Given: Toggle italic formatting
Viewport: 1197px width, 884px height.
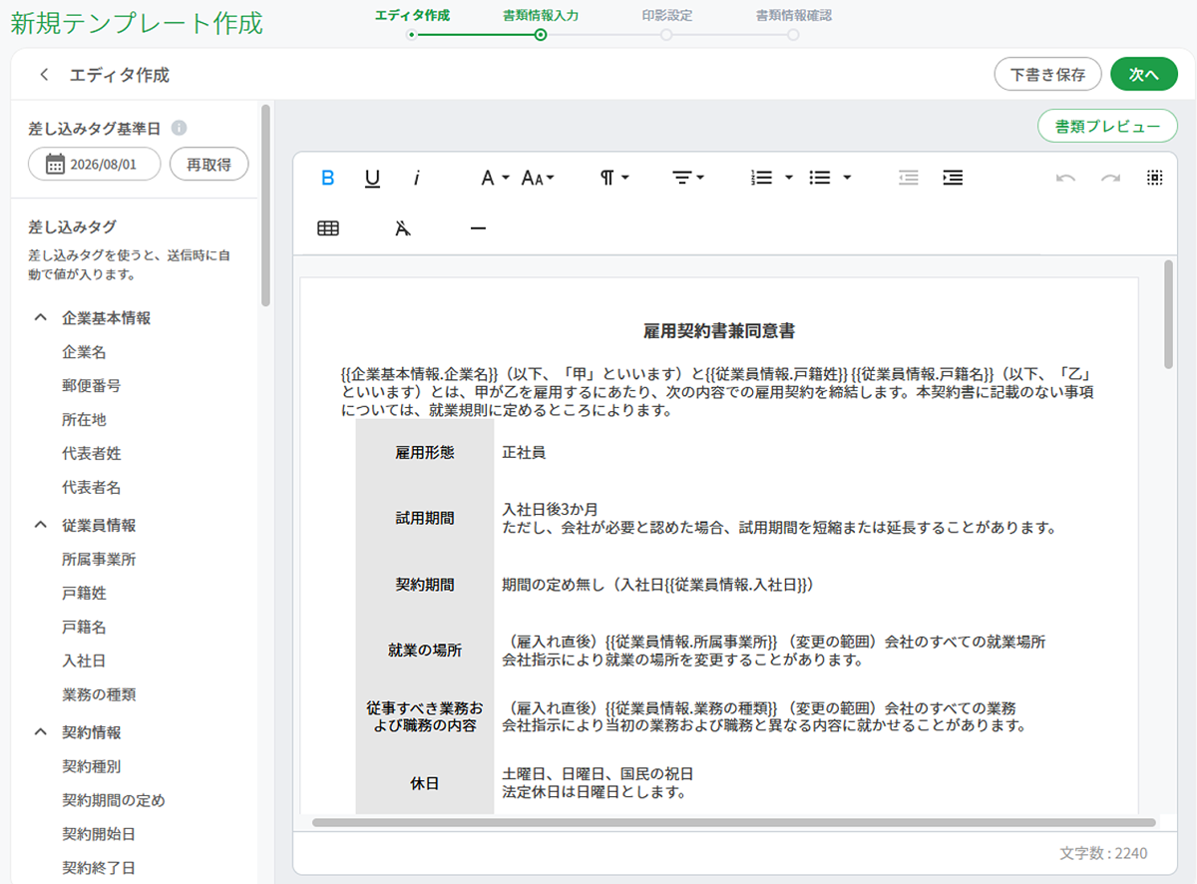Looking at the screenshot, I should point(417,178).
